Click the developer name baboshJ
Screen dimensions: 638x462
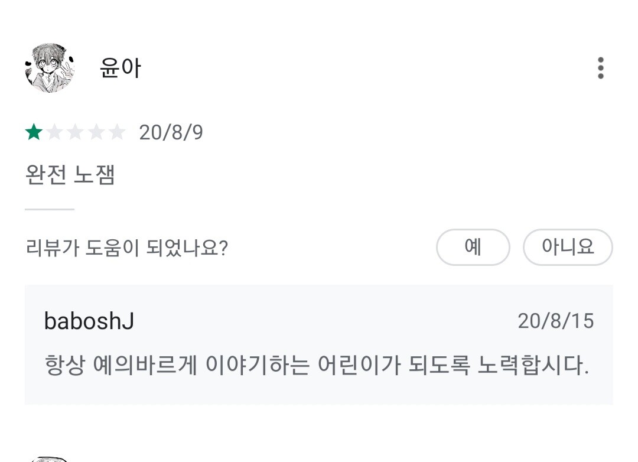point(89,321)
